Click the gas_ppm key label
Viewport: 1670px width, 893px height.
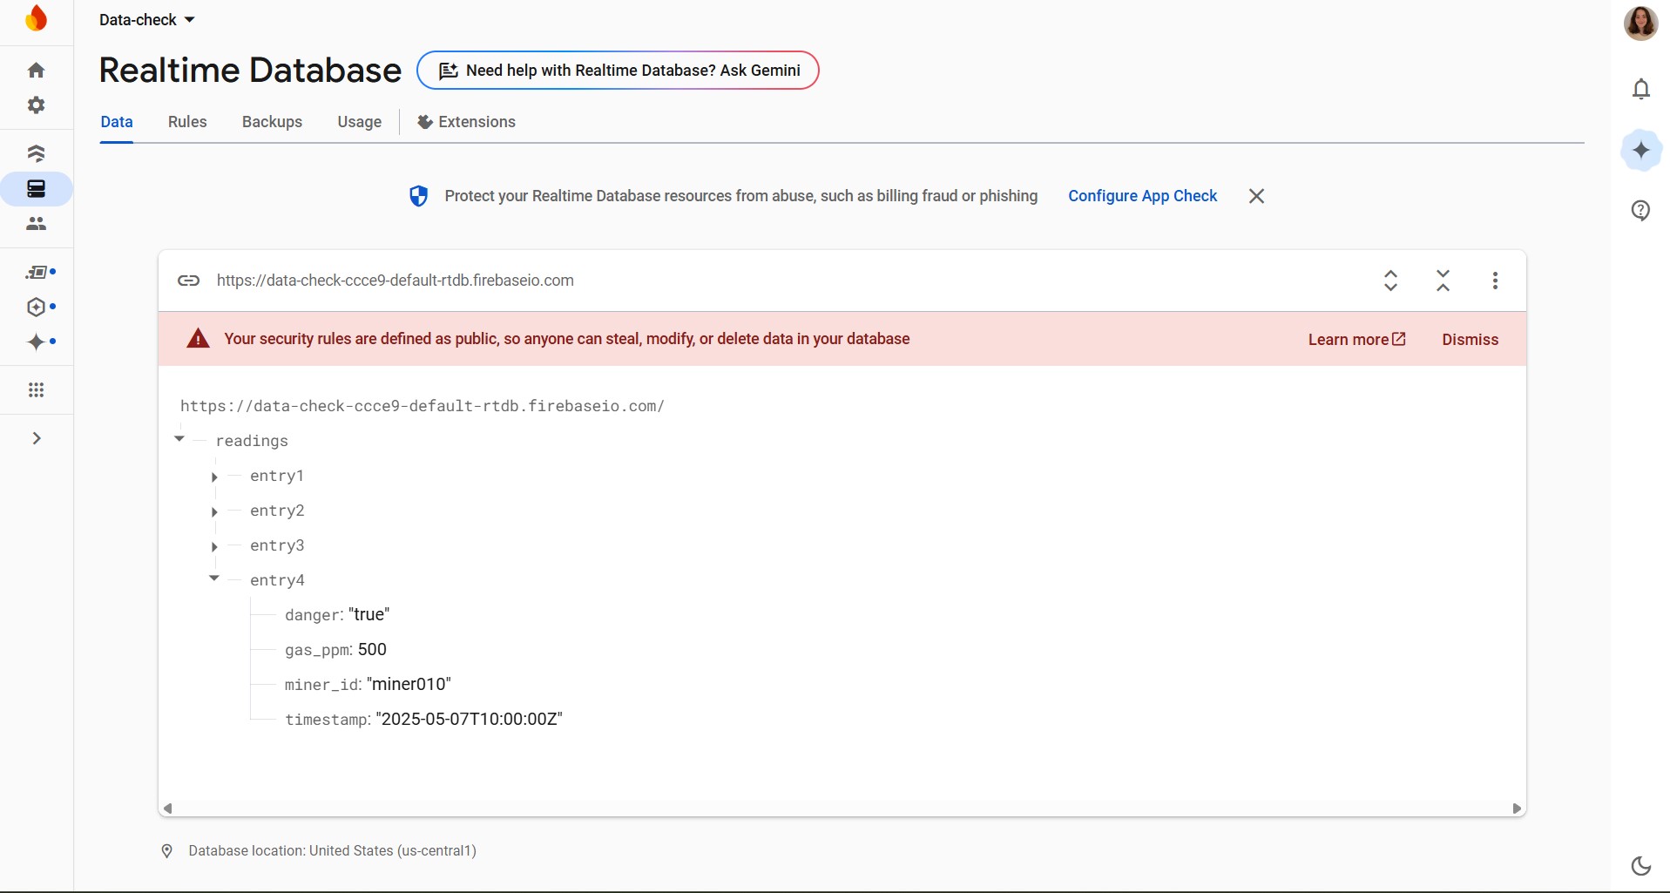(x=318, y=650)
